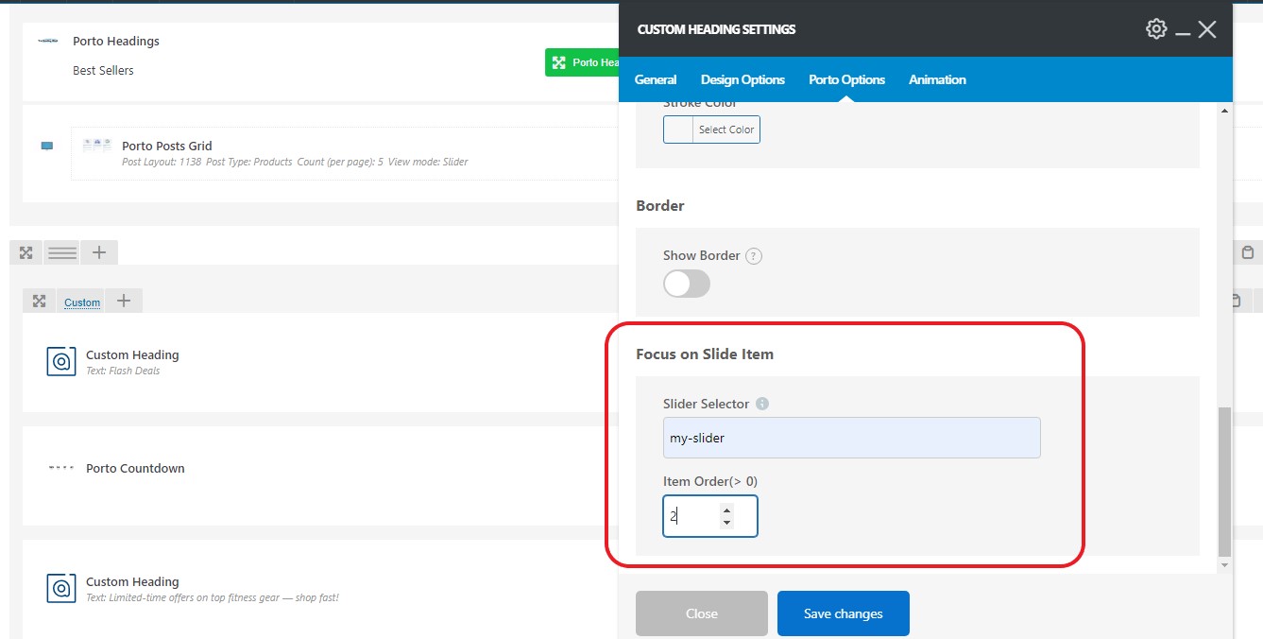Image resolution: width=1263 pixels, height=639 pixels.
Task: Click the Porto Countdown element icon
Action: pyautogui.click(x=61, y=469)
